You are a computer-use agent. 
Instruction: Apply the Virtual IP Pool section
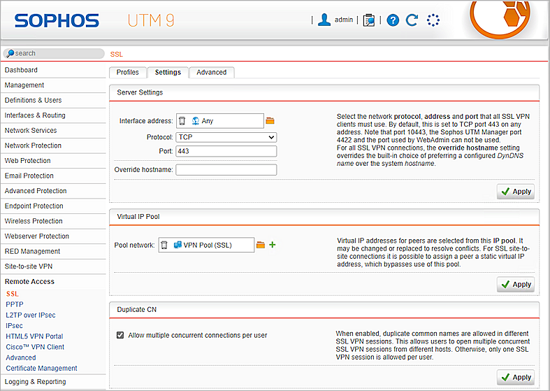coord(516,284)
